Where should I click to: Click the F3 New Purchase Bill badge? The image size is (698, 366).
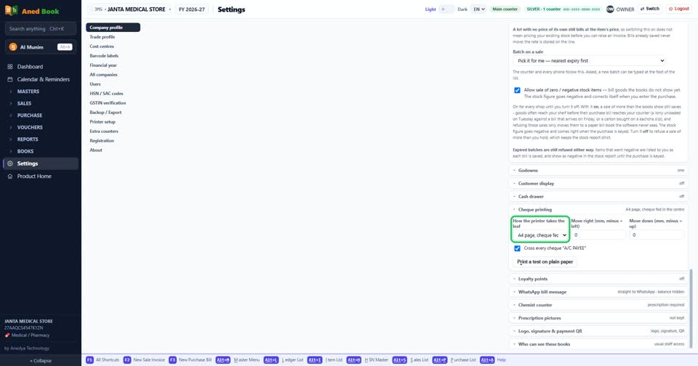172,359
